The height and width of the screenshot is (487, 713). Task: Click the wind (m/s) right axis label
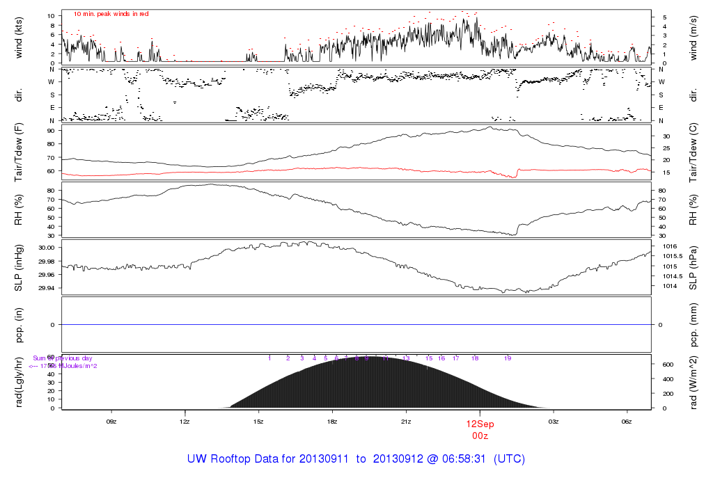tap(694, 38)
